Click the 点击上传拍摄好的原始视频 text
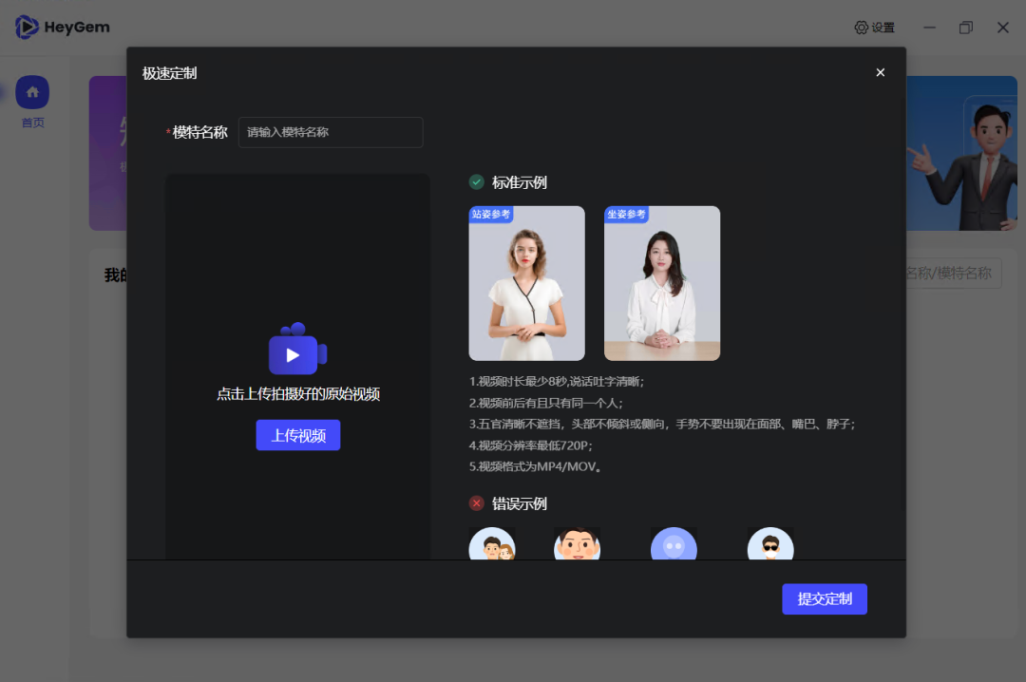This screenshot has width=1026, height=682. click(298, 394)
